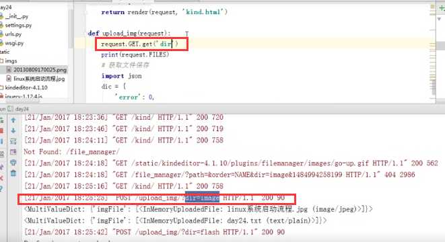Click the go-up.gif GET log line

[231, 163]
